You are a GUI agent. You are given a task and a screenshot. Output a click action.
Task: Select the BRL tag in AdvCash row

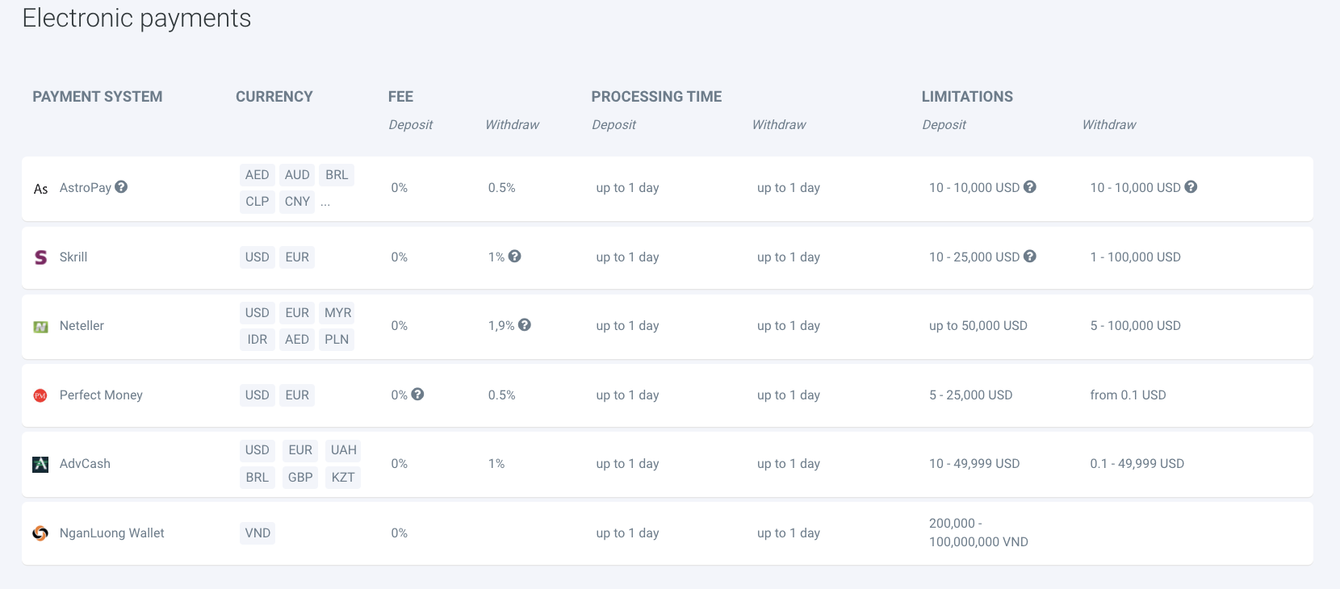[x=258, y=478]
